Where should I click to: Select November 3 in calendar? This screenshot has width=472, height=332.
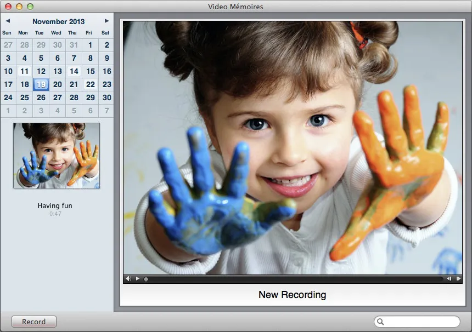pos(8,58)
